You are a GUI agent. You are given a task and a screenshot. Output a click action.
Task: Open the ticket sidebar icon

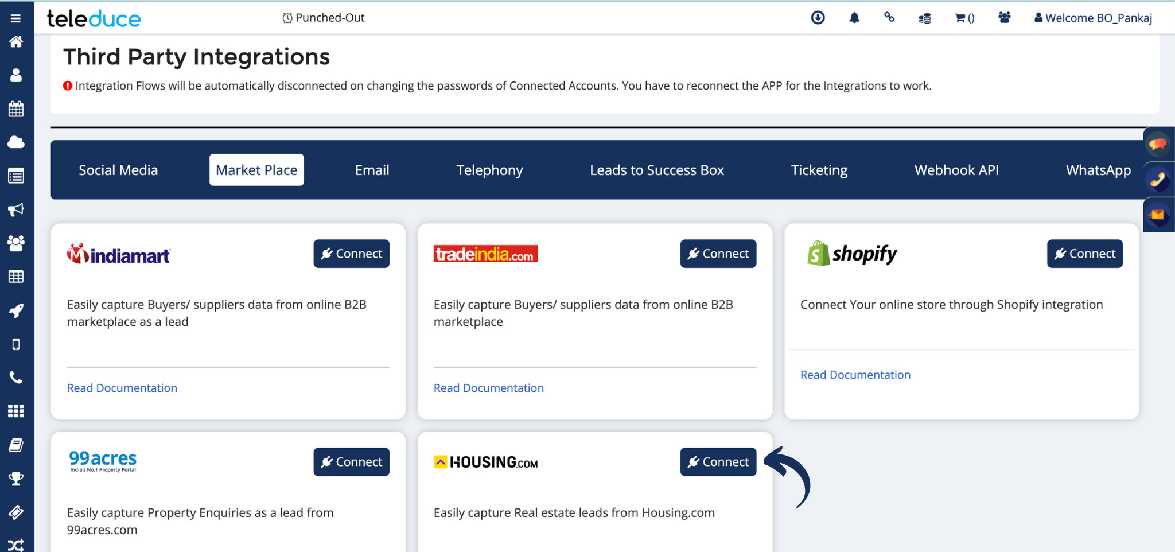coord(16,512)
